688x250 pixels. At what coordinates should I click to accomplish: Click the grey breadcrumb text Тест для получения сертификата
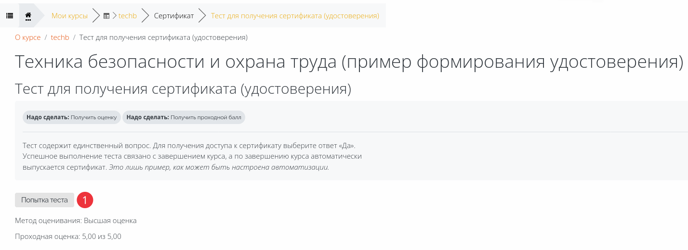163,37
